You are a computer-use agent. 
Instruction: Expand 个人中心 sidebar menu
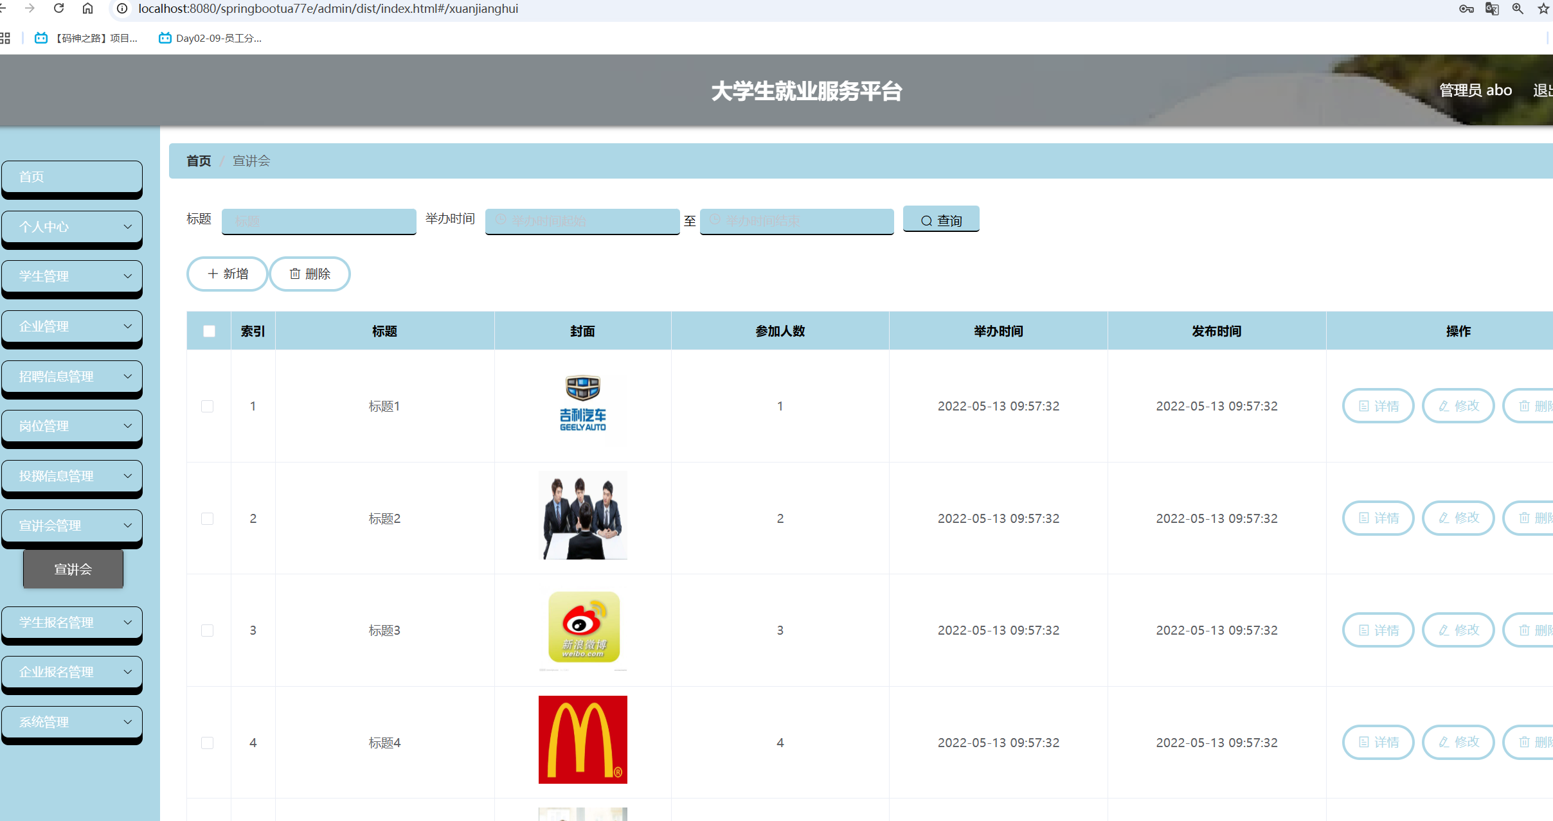pyautogui.click(x=72, y=227)
